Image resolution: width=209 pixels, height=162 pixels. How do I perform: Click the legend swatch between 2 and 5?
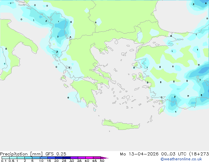tap(28, 158)
